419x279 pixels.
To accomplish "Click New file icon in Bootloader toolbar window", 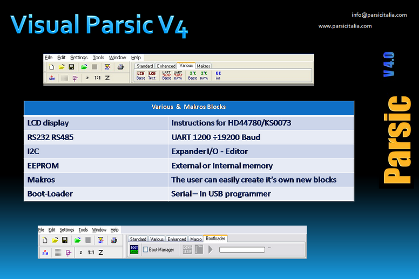I will pyautogui.click(x=45, y=240).
